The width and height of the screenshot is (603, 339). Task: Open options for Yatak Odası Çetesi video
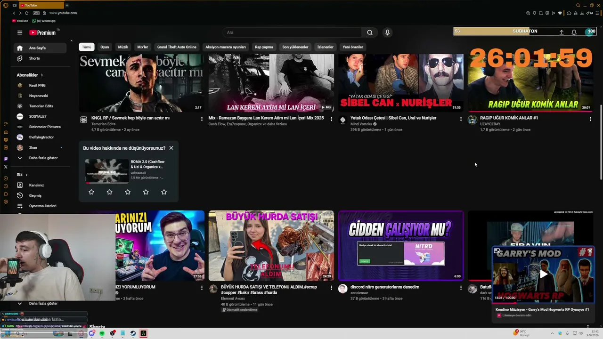tap(461, 119)
